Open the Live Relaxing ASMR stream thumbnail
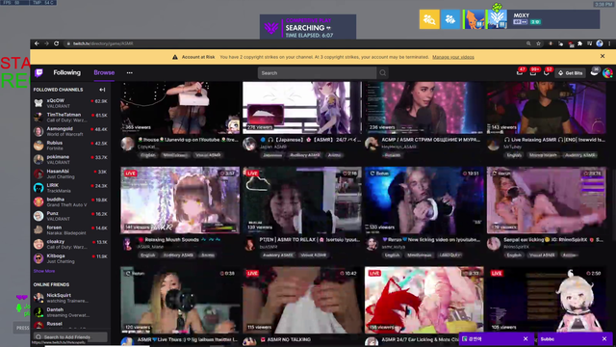The image size is (616, 347). (546, 107)
